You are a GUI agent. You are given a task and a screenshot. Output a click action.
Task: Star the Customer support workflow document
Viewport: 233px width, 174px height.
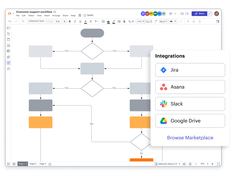coord(55,12)
